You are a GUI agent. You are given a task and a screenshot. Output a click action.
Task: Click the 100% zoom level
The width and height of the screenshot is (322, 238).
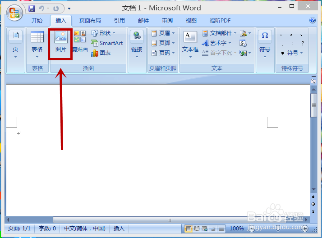click(x=237, y=229)
